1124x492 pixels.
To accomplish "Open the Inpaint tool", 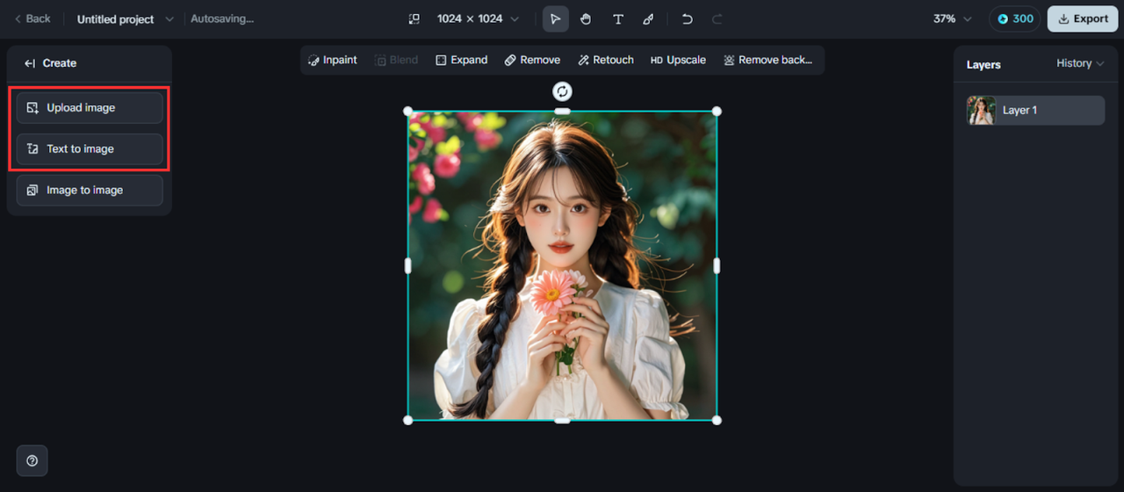I will pos(333,60).
